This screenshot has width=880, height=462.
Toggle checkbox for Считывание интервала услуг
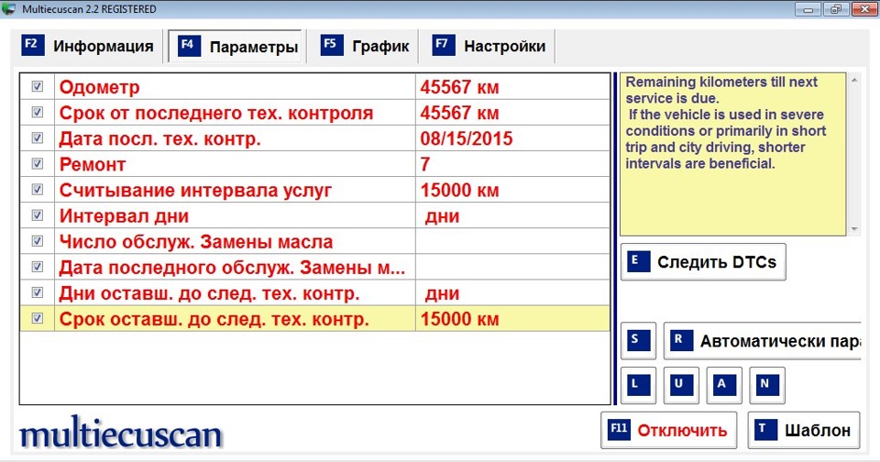click(x=37, y=190)
